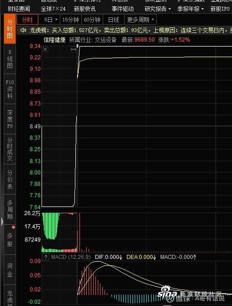The width and height of the screenshot is (232, 306).
Task: Click the vertical arrow marker atop the chart
Action: click(x=78, y=46)
